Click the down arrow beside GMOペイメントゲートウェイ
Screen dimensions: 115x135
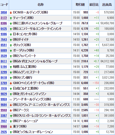pyautogui.click(x=11, y=83)
